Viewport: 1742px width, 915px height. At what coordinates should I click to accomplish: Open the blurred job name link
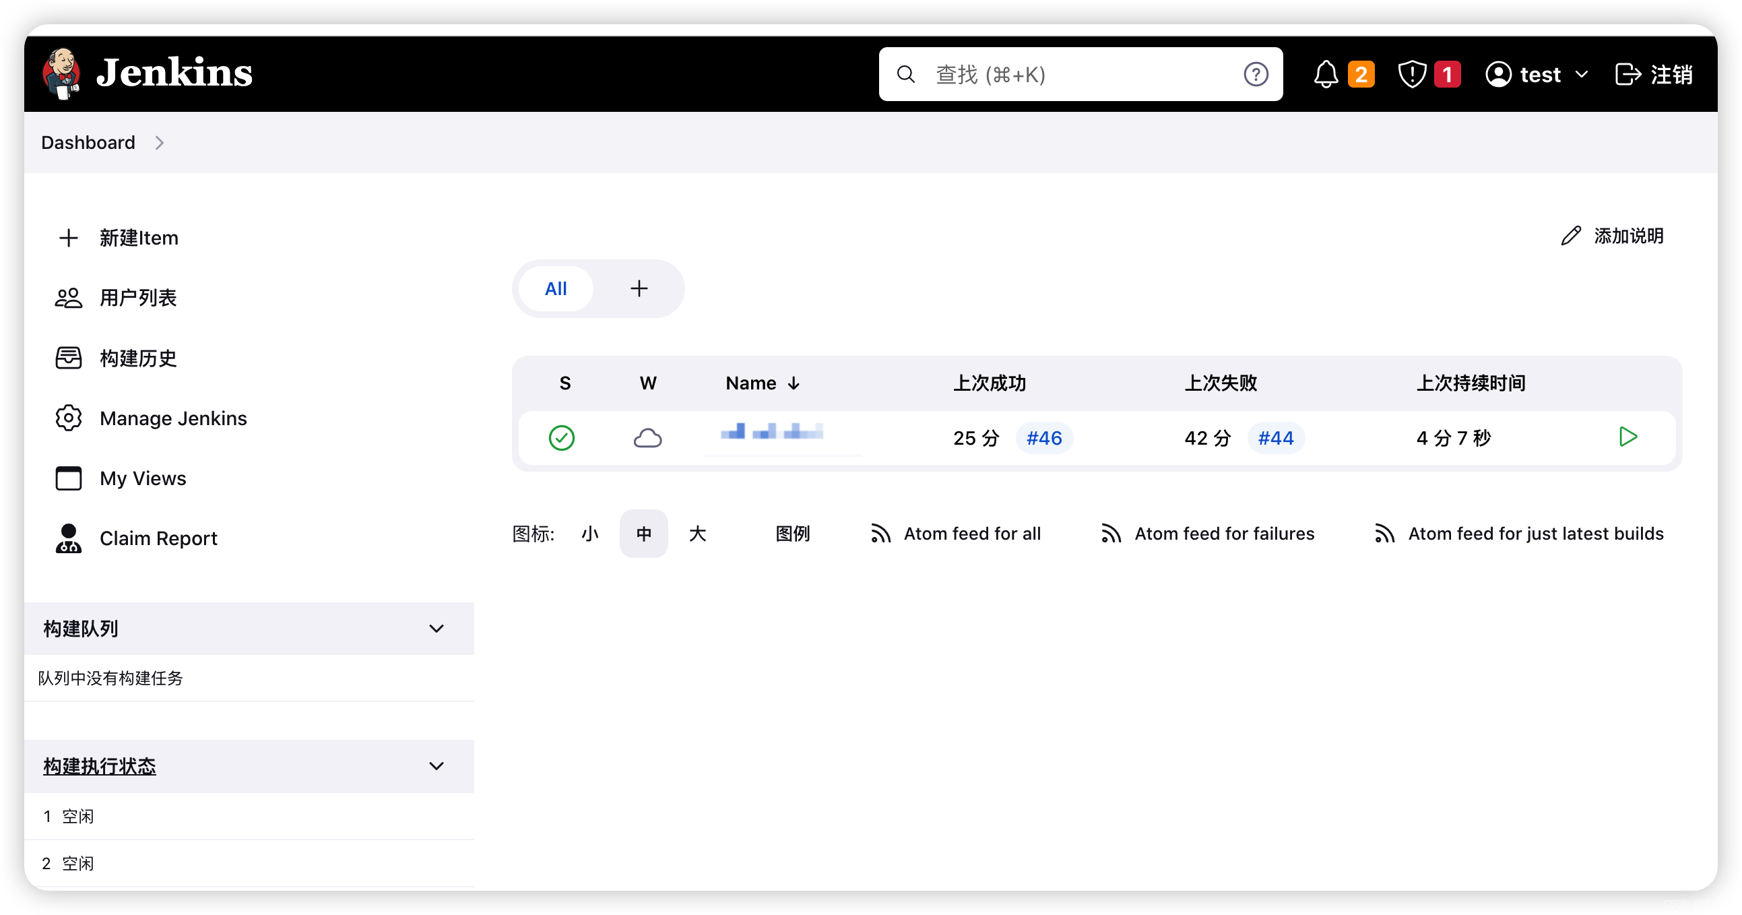[771, 432]
